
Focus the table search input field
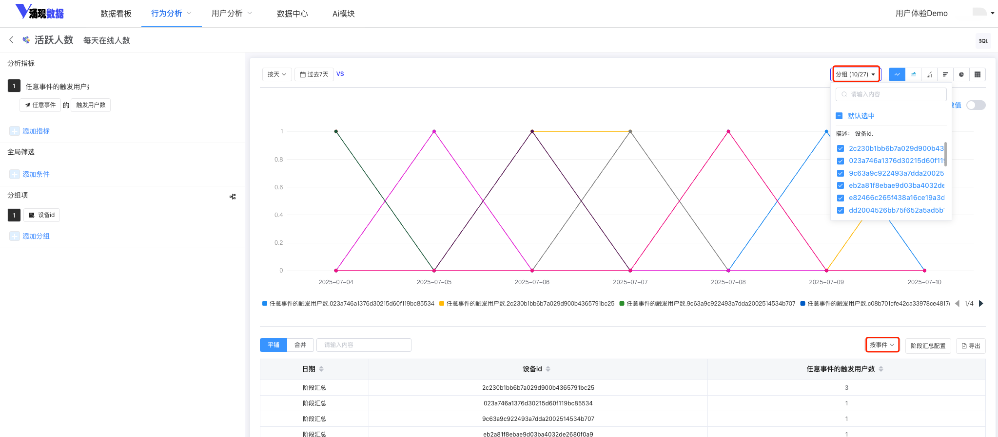[x=364, y=345]
